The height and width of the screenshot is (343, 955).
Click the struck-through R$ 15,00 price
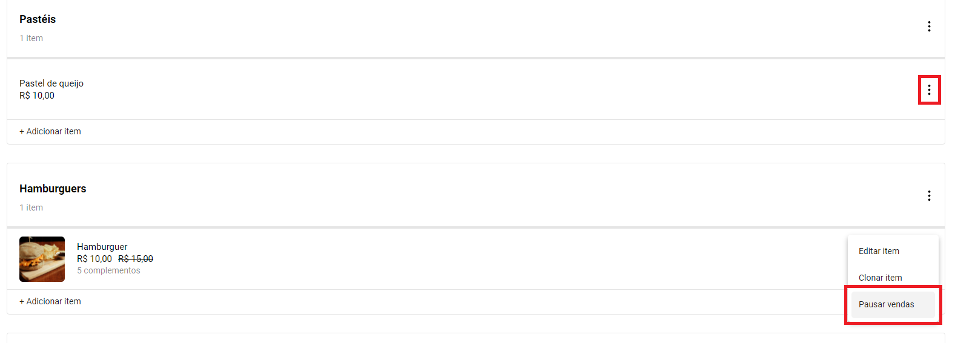tap(136, 259)
